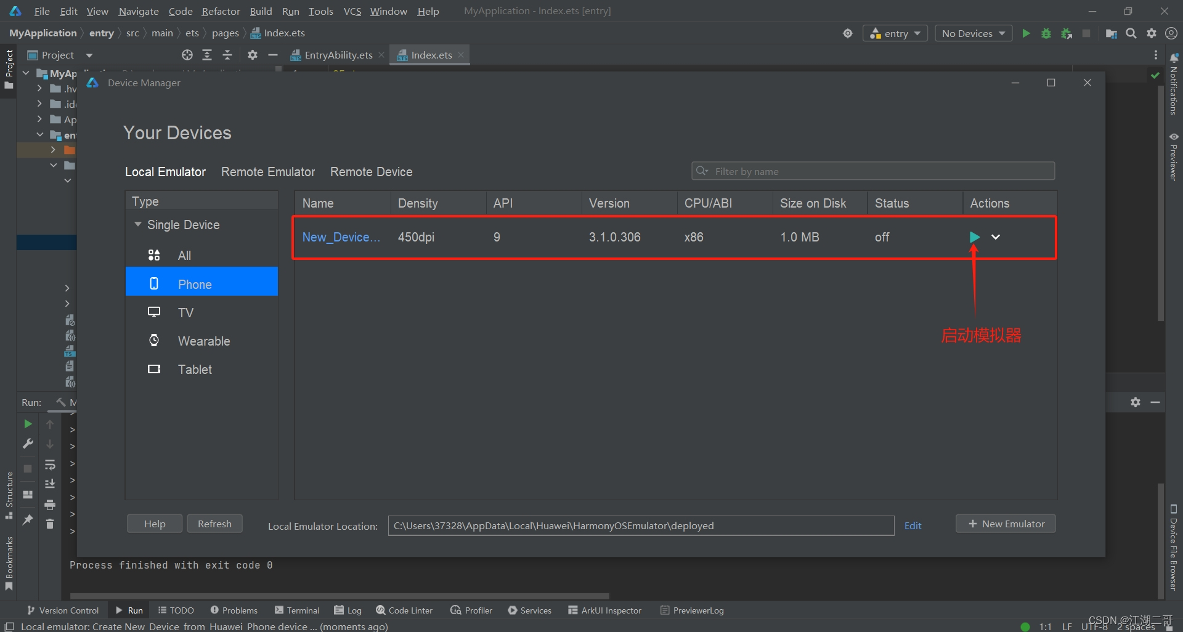Expand the MyApplication project root node

pos(26,73)
